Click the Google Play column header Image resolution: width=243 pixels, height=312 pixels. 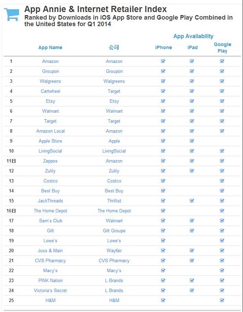(222, 47)
